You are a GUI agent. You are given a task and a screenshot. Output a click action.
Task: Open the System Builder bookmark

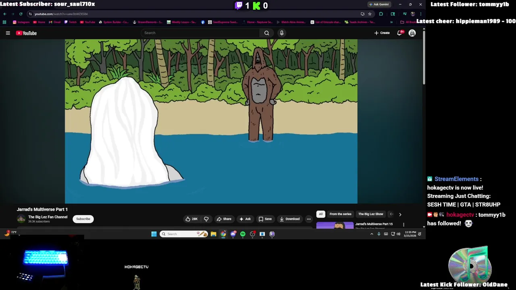click(114, 22)
